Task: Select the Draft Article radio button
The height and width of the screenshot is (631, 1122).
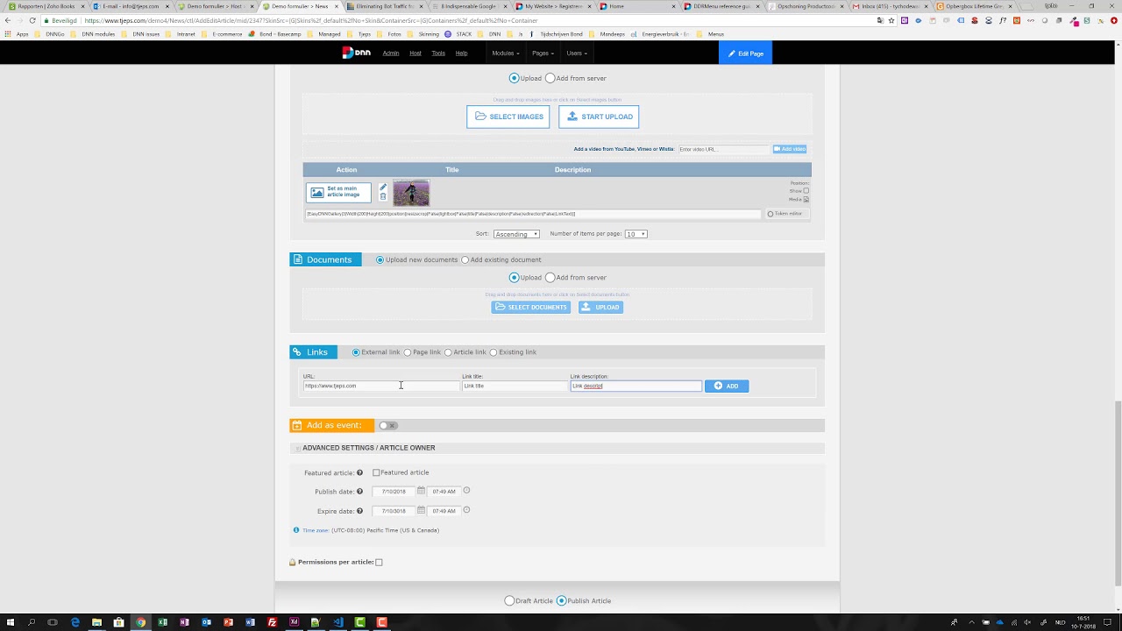Action: pos(509,600)
